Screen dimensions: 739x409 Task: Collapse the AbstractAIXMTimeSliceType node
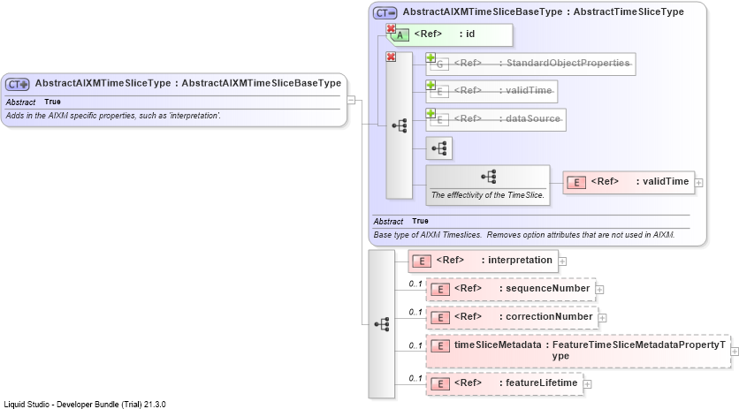point(351,100)
